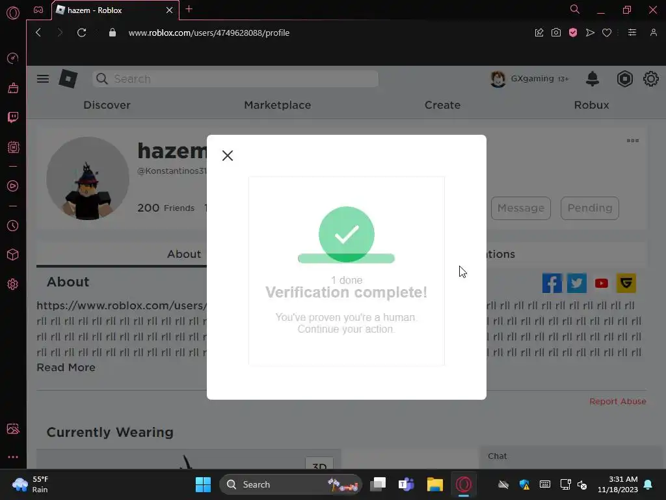Screen dimensions: 666x500
Task: Go to Robux page
Action: [x=592, y=105]
